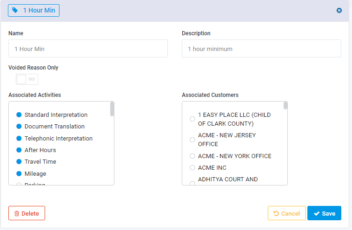This screenshot has width=352, height=230.
Task: Deselect After Hours activity
Action: [x=19, y=150]
